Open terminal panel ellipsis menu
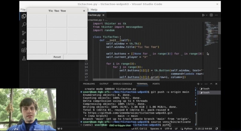The width and height of the screenshot is (241, 131). pyautogui.click(x=206, y=84)
